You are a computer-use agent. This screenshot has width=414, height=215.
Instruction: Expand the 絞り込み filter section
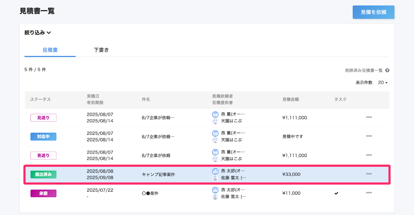pos(38,33)
